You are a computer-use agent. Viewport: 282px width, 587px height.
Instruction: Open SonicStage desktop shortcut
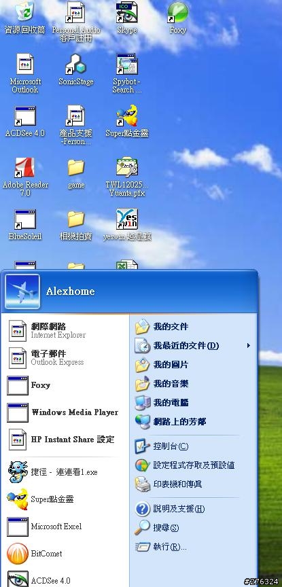pos(76,69)
